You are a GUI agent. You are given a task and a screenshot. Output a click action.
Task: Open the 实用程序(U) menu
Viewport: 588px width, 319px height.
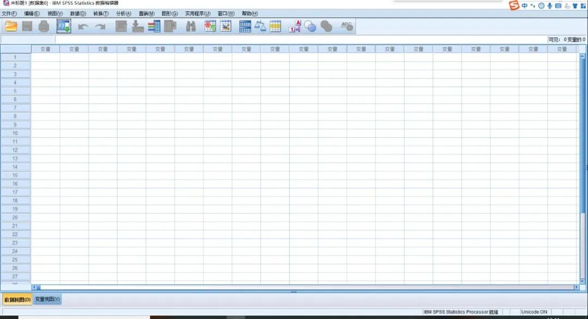click(x=198, y=14)
